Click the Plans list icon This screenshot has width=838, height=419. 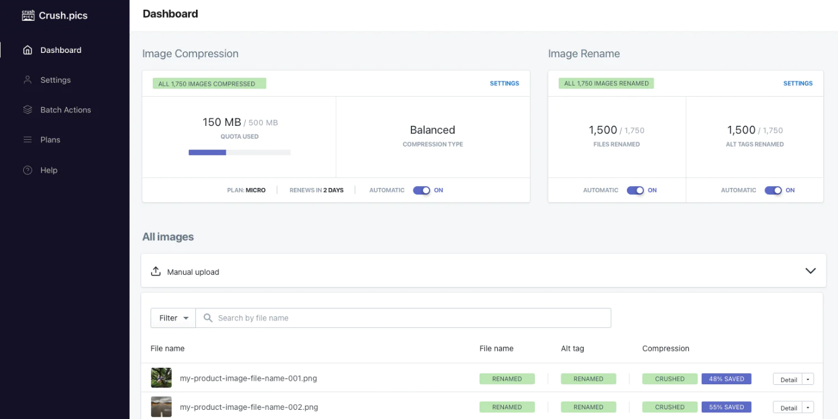coord(27,139)
